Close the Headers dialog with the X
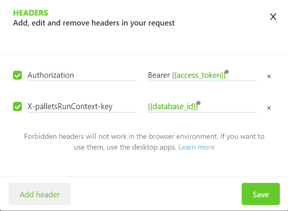The width and height of the screenshot is (288, 211). pos(273,17)
